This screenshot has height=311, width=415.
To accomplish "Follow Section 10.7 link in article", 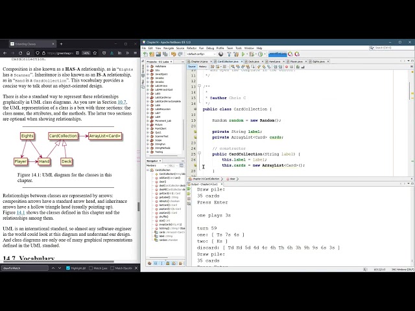I will [x=122, y=102].
